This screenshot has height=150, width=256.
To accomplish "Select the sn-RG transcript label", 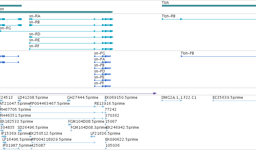I will [x=5, y=28].
